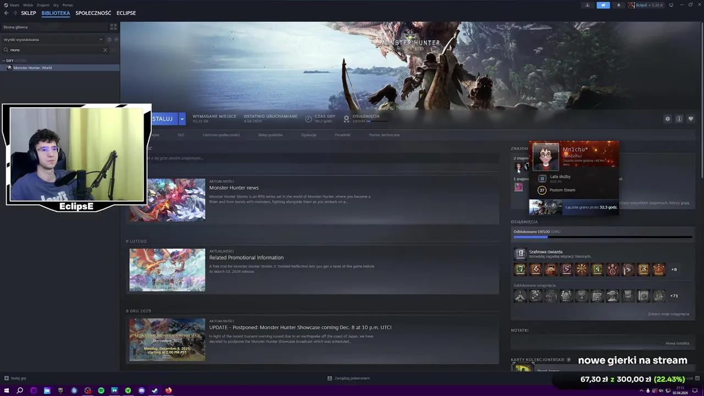Click the achievements progress bar
The image size is (704, 396).
603,237
